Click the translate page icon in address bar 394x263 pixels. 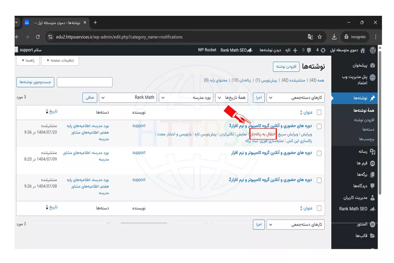pyautogui.click(x=310, y=37)
